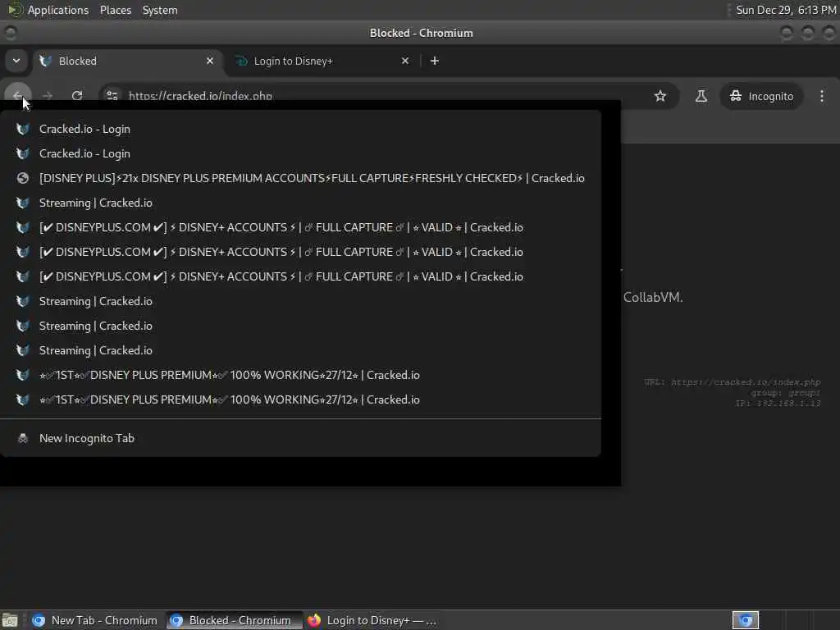The image size is (840, 630).
Task: Open last 1ST DISNEY PLUS PREMIUM entry
Action: [300, 400]
